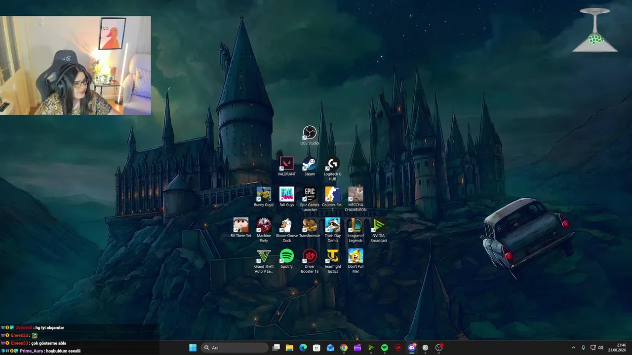
Task: Open the Windows Start menu
Action: (x=193, y=348)
